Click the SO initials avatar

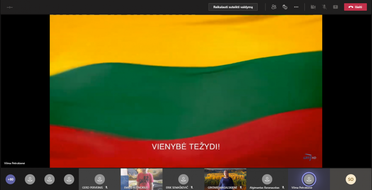[351, 179]
